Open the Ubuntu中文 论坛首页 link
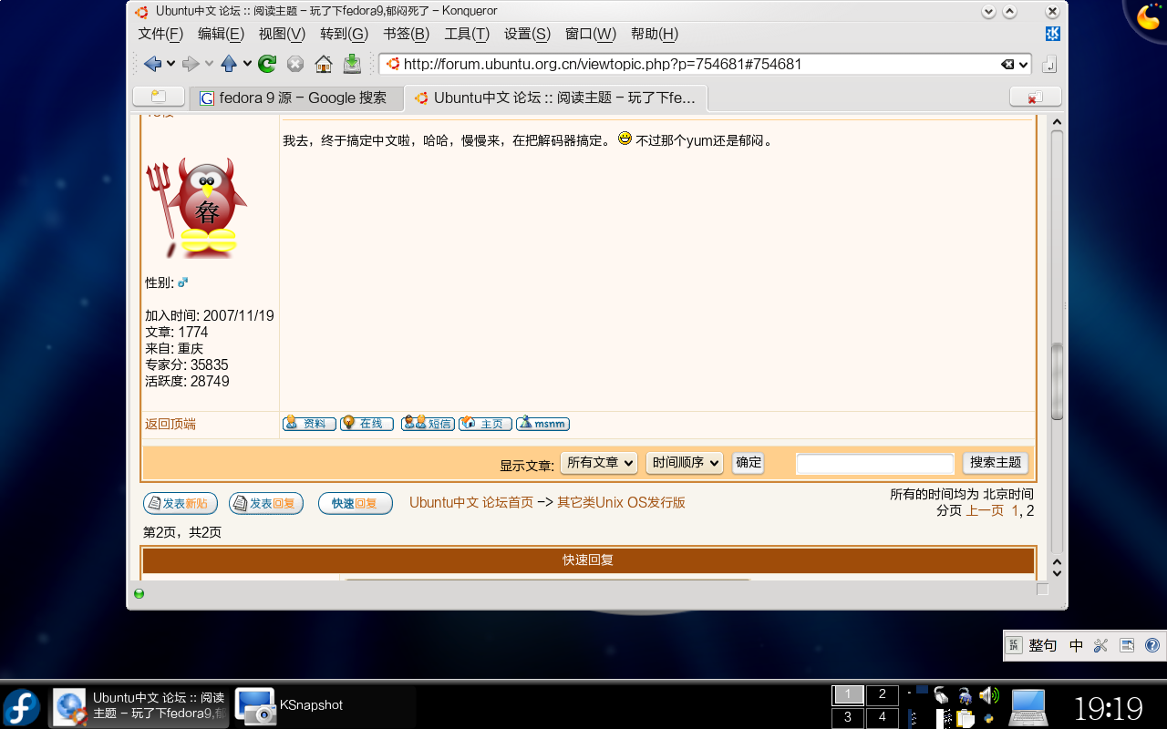 [471, 502]
